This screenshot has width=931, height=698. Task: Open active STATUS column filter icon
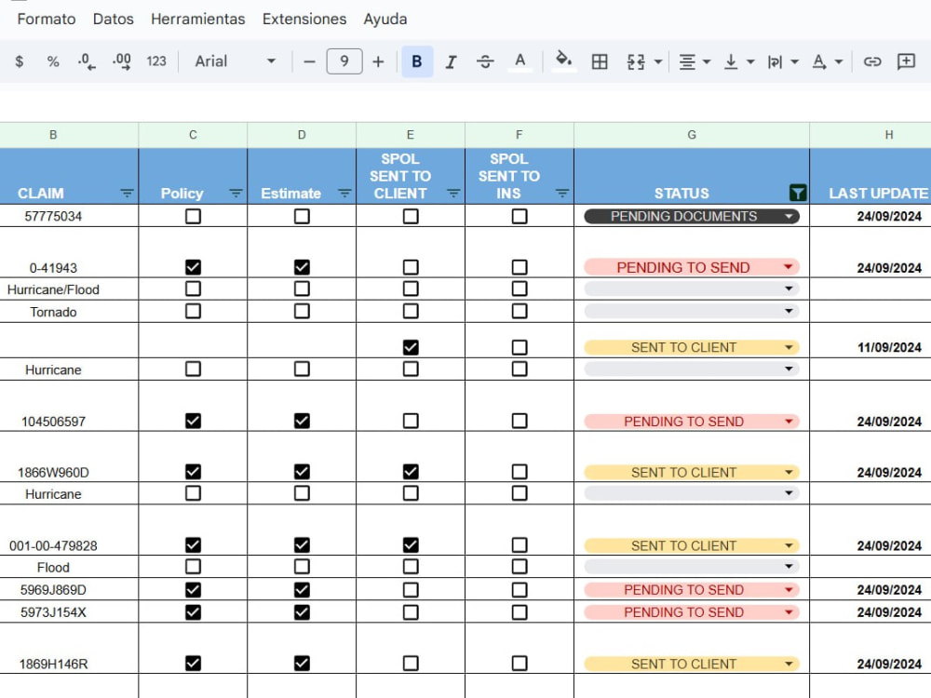coord(798,193)
